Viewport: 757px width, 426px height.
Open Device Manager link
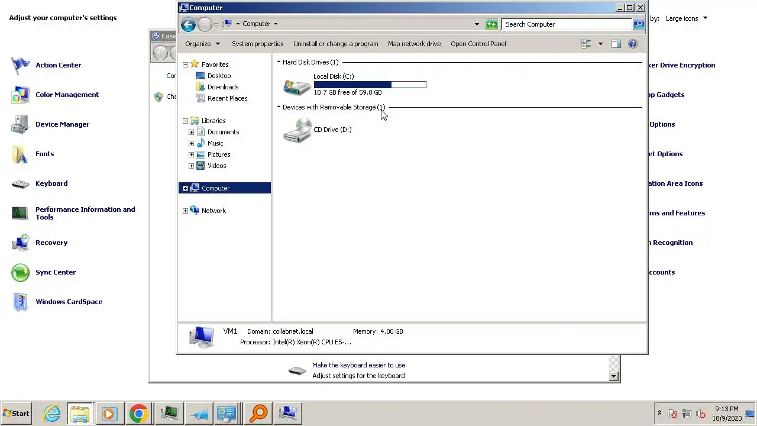pos(62,124)
